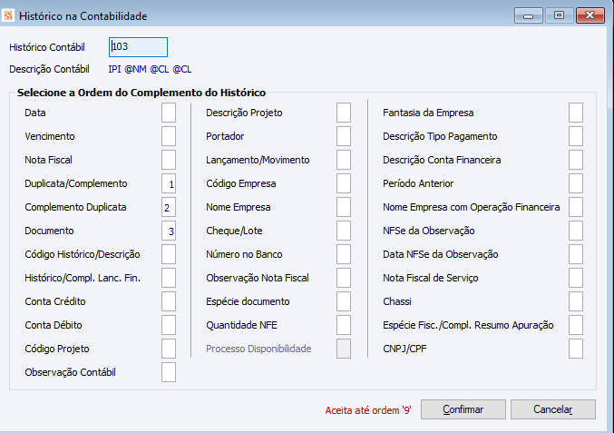
Task: Click the Vencimento order field
Action: point(169,136)
